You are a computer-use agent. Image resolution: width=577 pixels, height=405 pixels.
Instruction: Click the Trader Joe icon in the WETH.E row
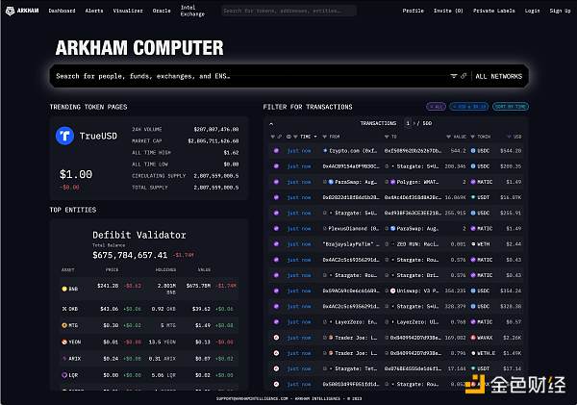tap(331, 353)
